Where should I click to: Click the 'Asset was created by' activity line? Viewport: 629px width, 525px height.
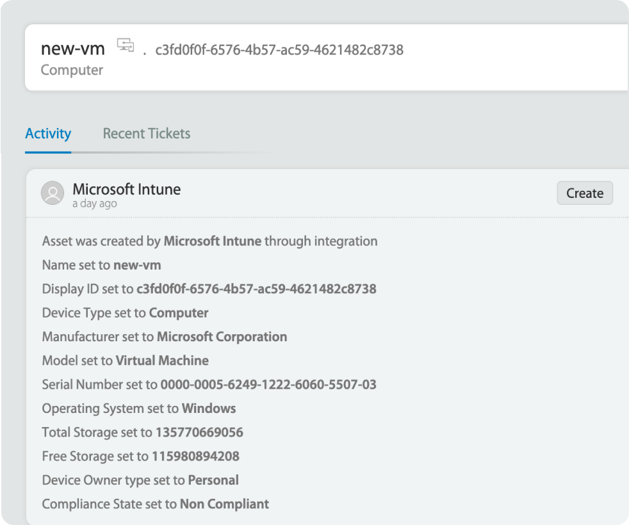tap(209, 241)
